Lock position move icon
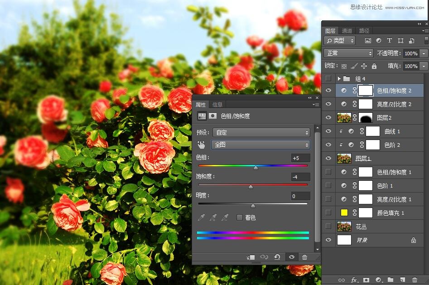 (x=364, y=66)
